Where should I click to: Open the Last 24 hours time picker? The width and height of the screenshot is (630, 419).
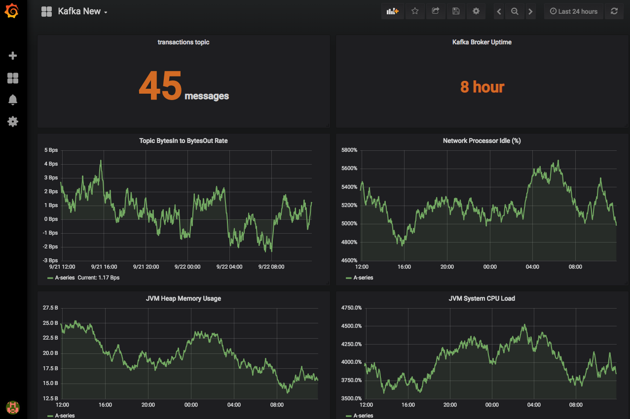click(574, 11)
